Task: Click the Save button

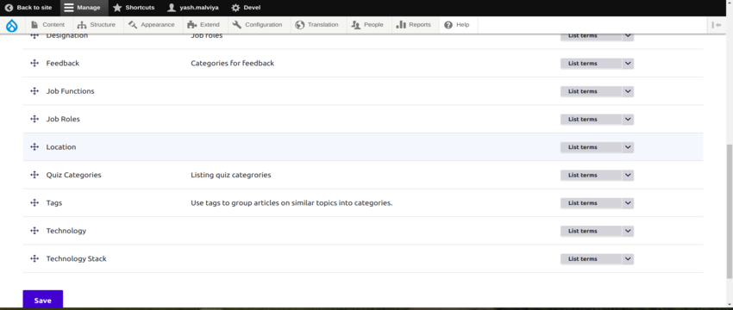Action: (x=42, y=301)
